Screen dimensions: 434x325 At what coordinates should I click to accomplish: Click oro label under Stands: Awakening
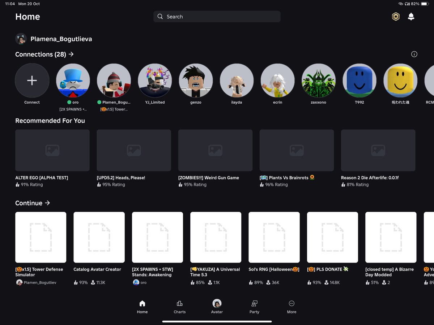144,282
